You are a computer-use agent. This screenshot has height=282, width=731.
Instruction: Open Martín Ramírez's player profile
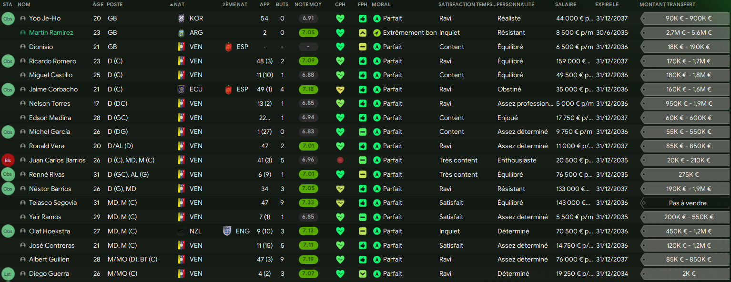click(x=51, y=33)
